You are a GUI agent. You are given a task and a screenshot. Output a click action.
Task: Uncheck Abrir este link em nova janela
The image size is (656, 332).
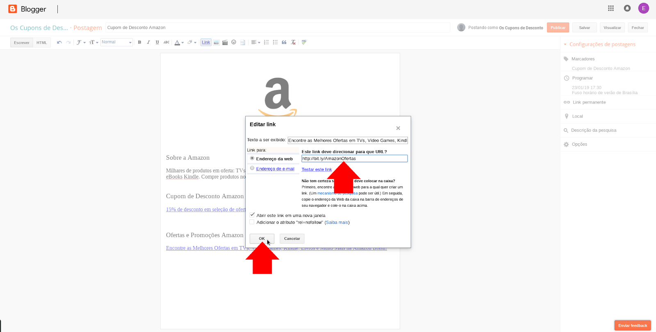coord(252,215)
